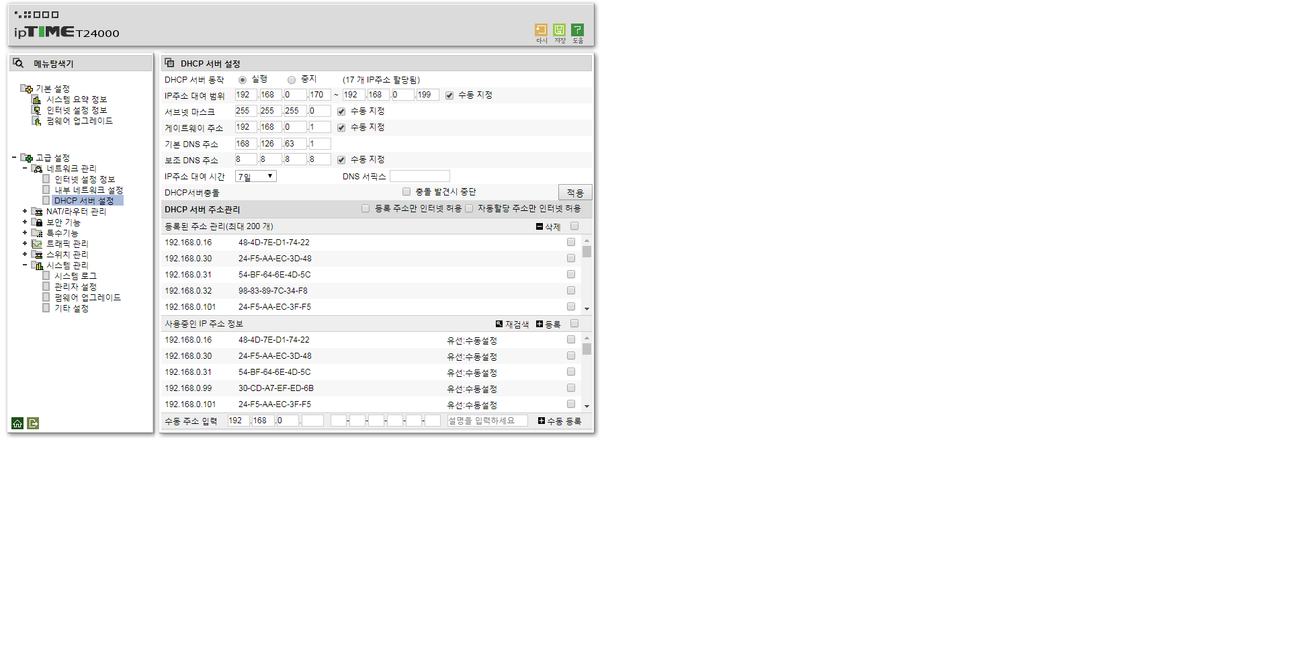Check the box for in-use 192.168.0.99
Image resolution: width=1290 pixels, height=651 pixels.
571,388
